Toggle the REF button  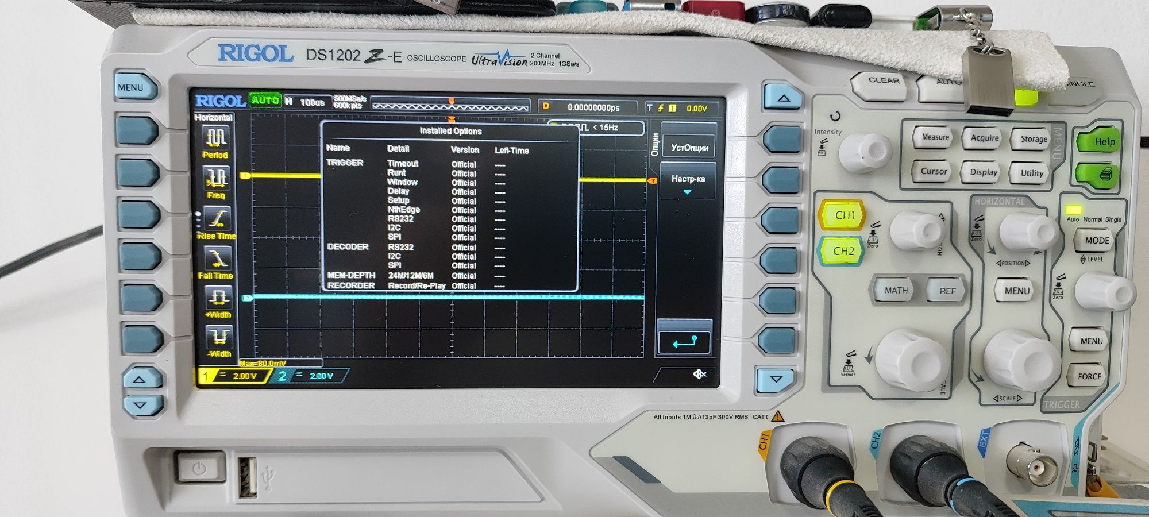click(947, 291)
